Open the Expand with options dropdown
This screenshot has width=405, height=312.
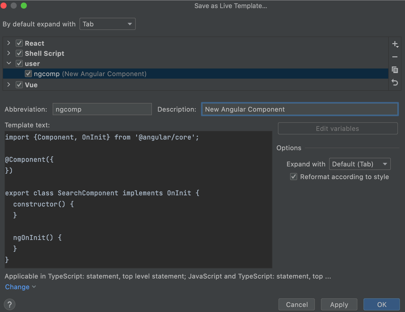[360, 164]
